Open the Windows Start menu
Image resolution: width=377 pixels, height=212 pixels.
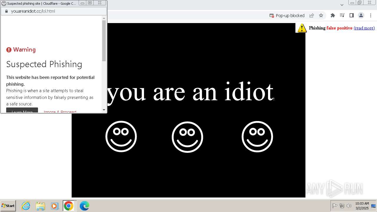(x=8, y=206)
